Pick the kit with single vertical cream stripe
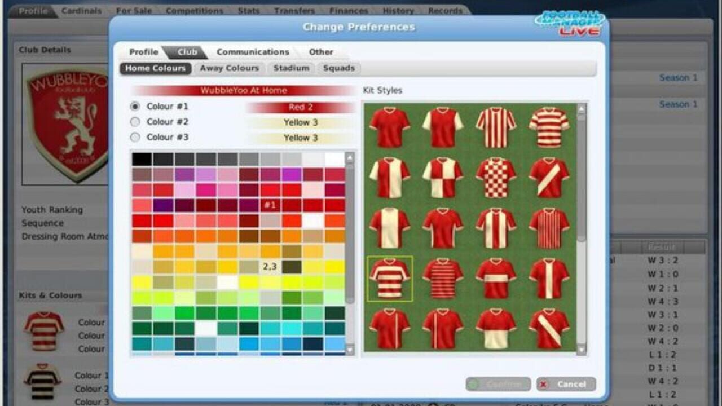Viewport: 722px width, 406px height. click(549, 279)
